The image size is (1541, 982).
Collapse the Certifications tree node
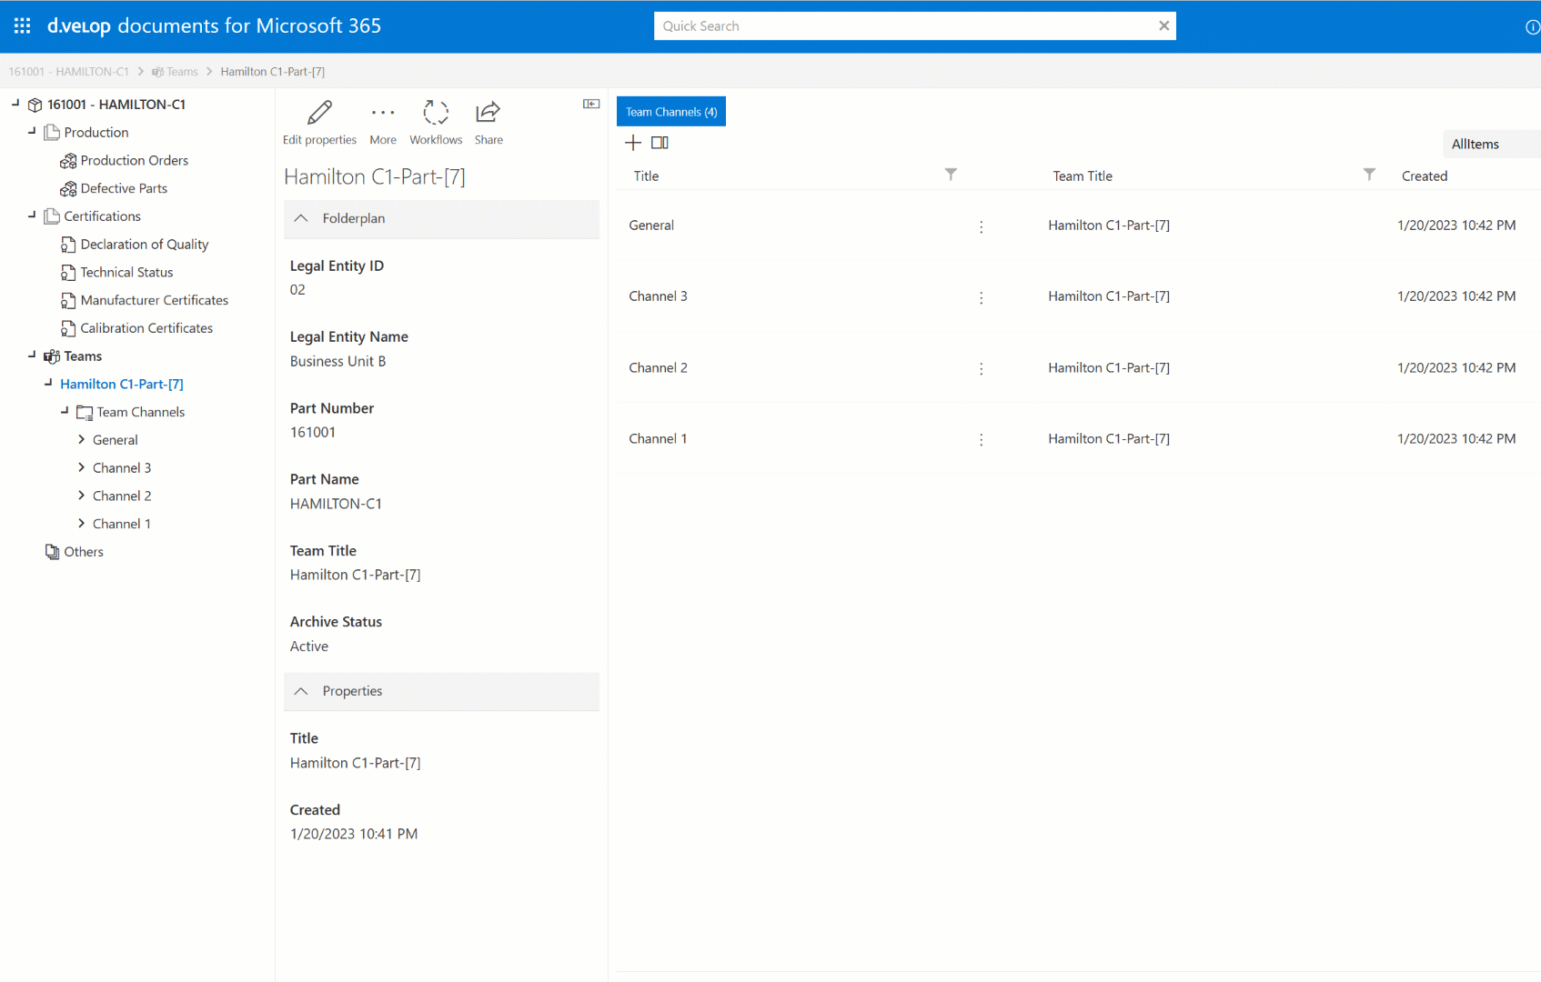click(32, 215)
